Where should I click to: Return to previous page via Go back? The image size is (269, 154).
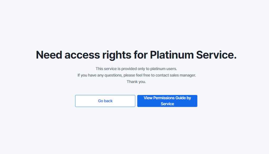tap(105, 101)
